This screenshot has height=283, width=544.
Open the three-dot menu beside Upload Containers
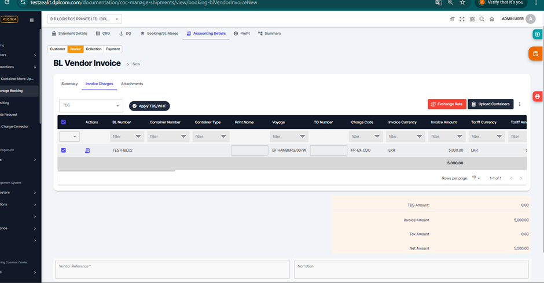[x=519, y=104]
